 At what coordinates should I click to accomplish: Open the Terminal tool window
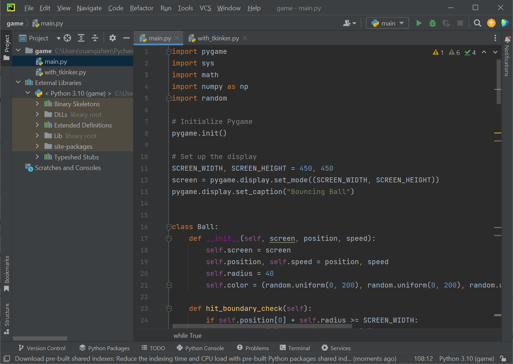click(295, 348)
